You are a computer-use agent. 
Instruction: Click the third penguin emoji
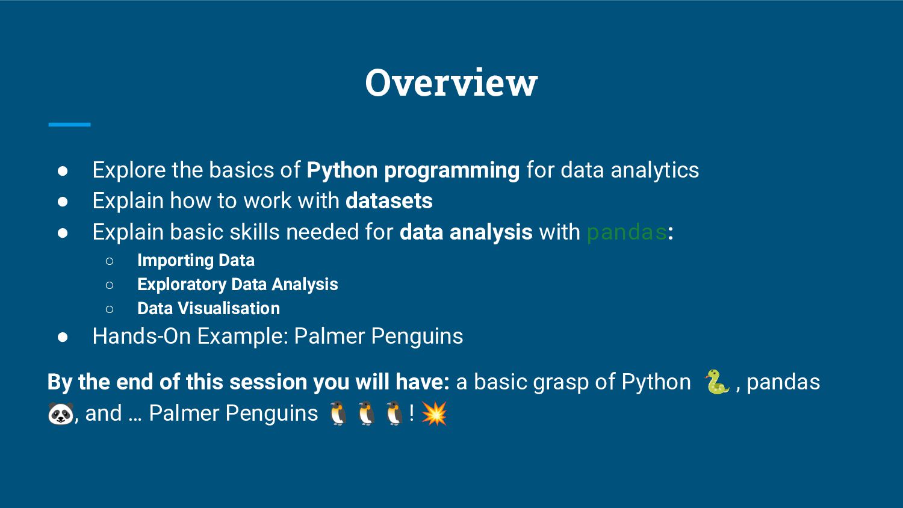[394, 414]
